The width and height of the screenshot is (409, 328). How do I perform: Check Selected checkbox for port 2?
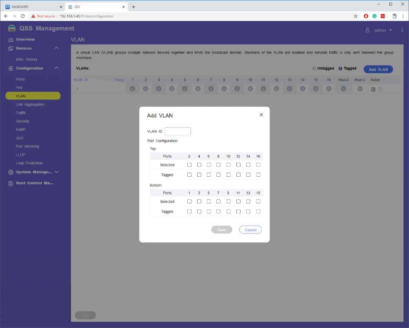pos(189,165)
